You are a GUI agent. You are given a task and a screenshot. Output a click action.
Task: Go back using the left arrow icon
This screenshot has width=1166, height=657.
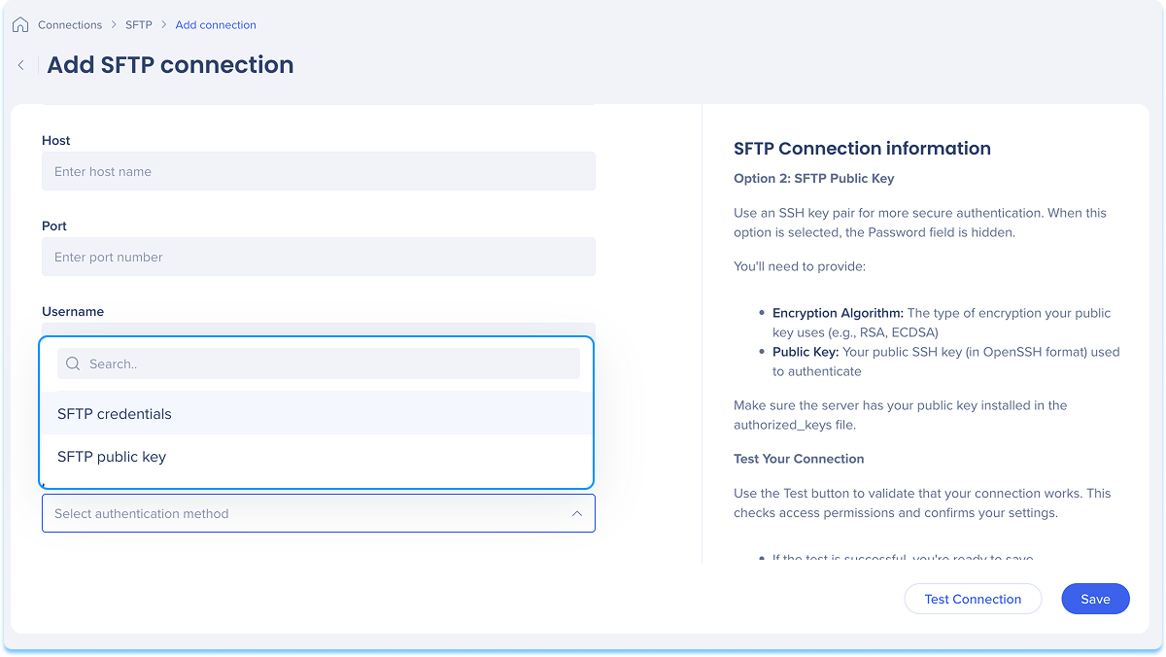(20, 65)
